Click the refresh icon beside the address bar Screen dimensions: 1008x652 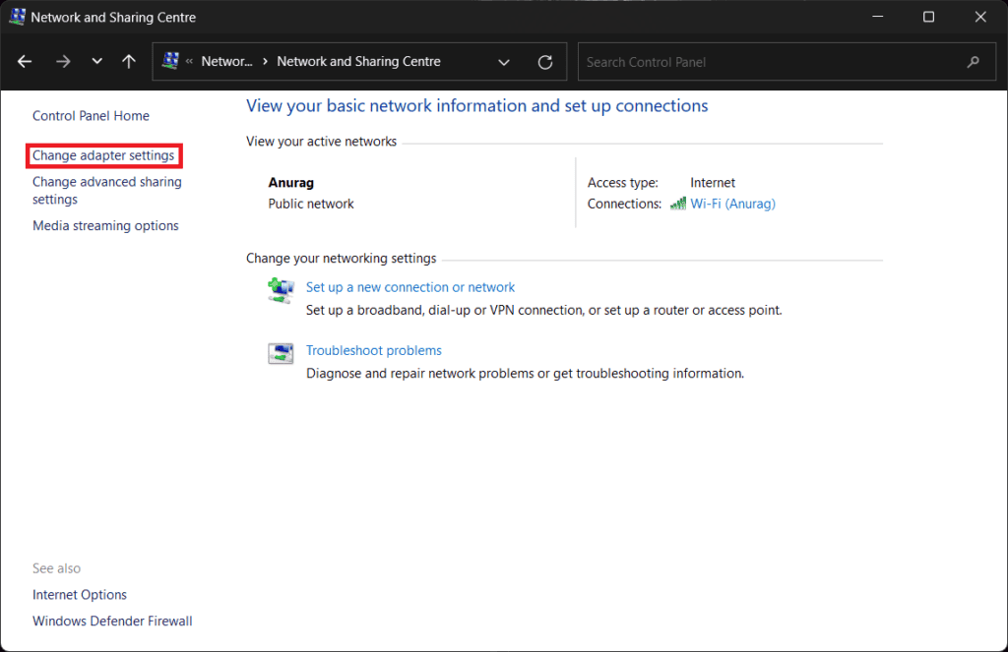[545, 61]
